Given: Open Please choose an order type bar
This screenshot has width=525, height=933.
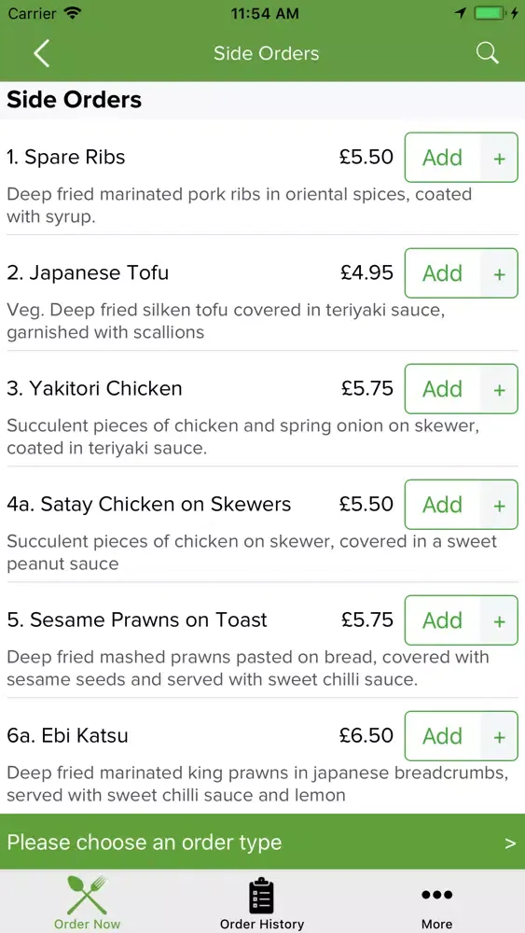Looking at the screenshot, I should (x=262, y=842).
